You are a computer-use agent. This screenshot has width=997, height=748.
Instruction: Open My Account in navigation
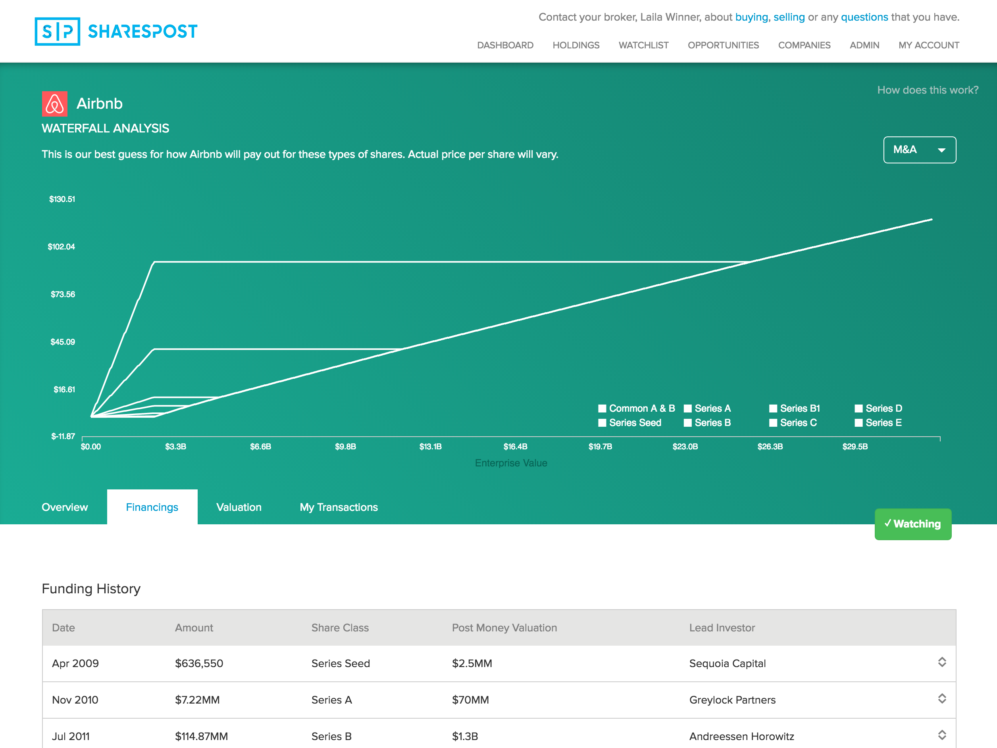click(929, 46)
